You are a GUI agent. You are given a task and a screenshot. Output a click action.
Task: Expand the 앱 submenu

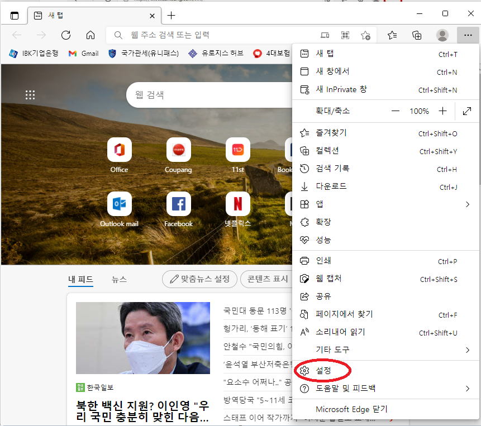pyautogui.click(x=385, y=204)
